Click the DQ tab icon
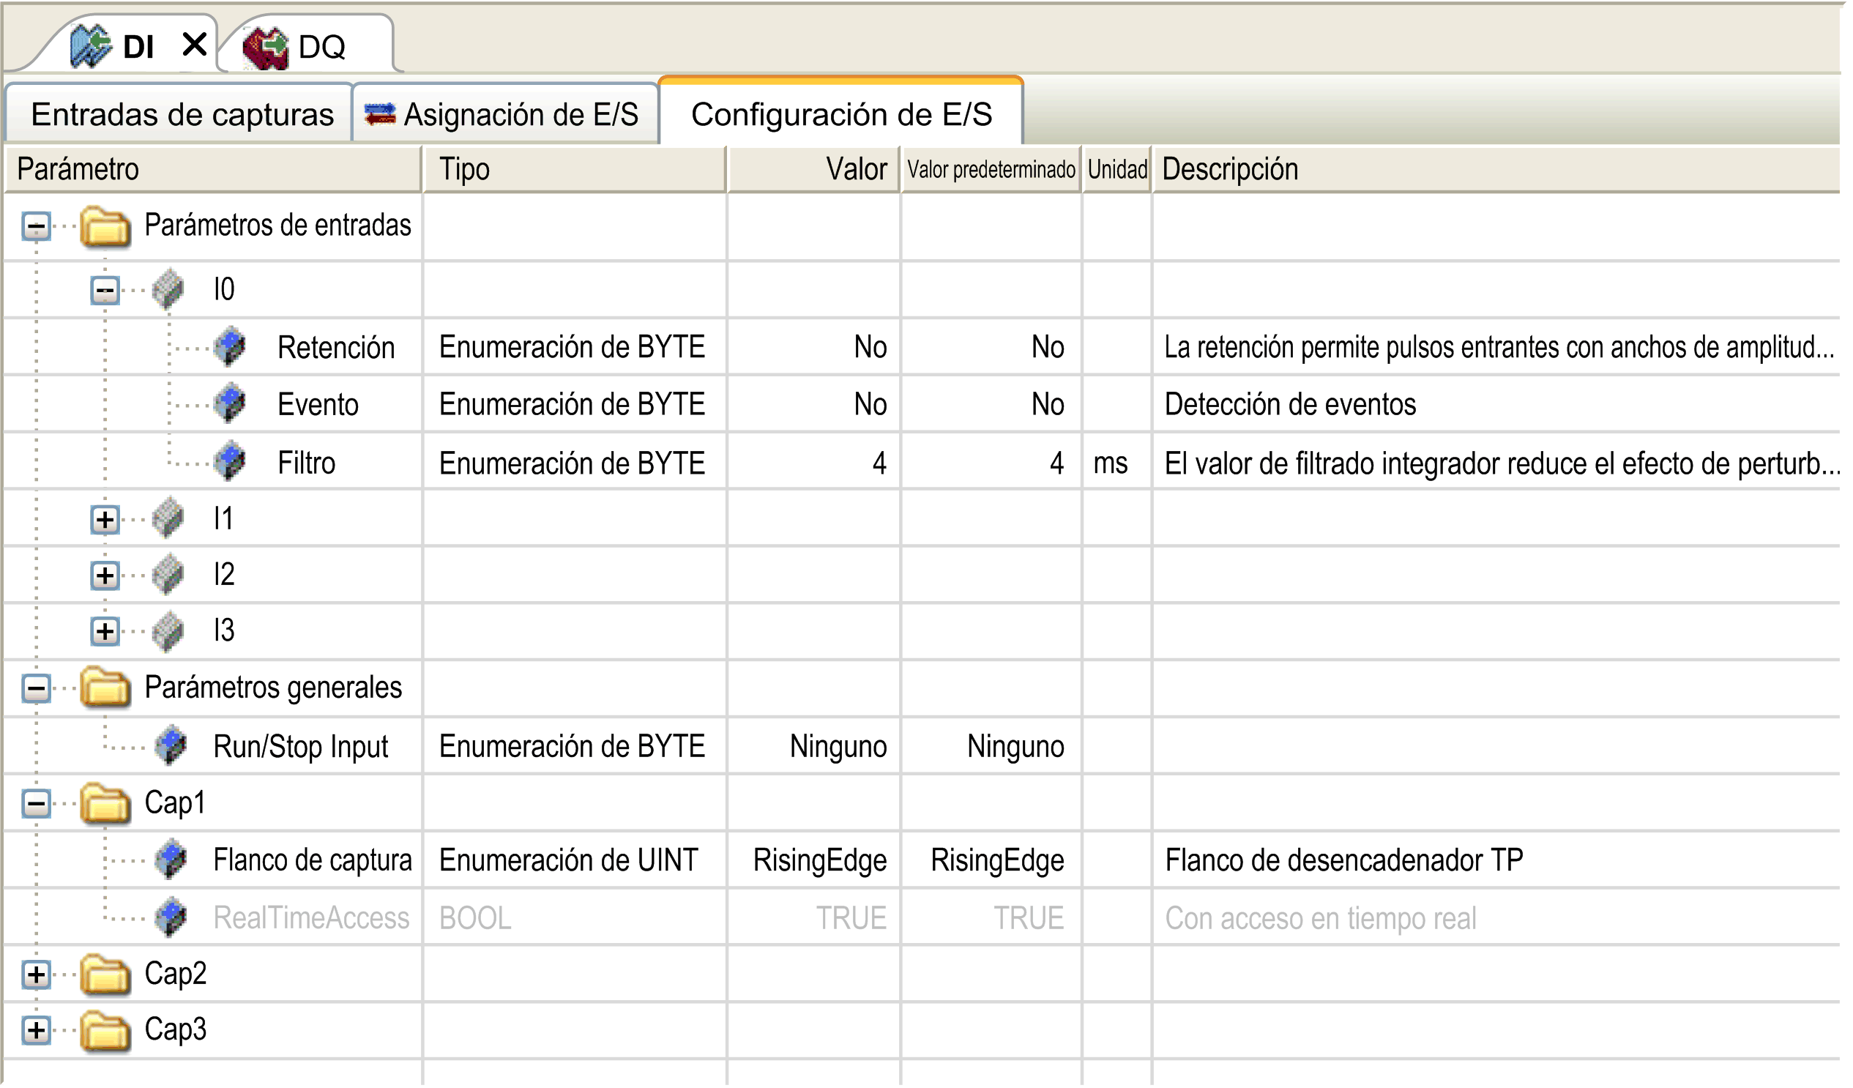 coord(266,48)
